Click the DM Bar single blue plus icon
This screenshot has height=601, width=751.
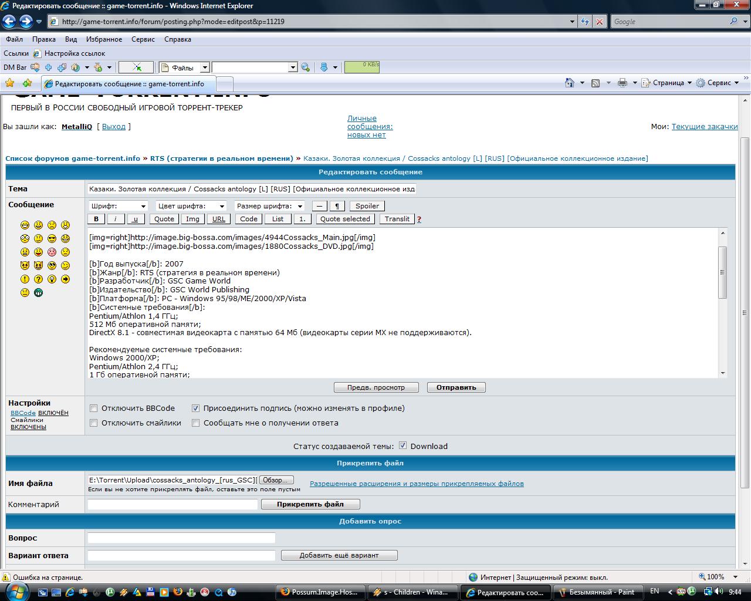click(48, 67)
